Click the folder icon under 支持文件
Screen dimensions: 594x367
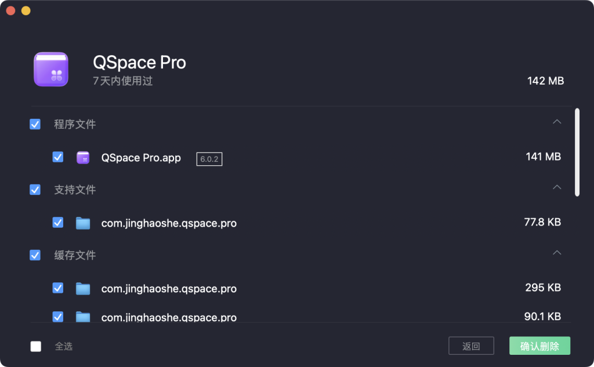(x=83, y=223)
